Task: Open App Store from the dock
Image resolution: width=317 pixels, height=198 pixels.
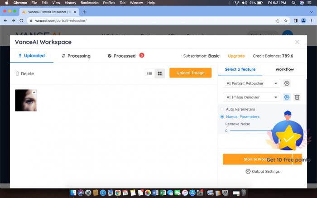Action: click(x=192, y=193)
